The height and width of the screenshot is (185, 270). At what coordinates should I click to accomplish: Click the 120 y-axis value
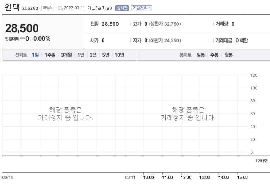pyautogui.click(x=254, y=75)
